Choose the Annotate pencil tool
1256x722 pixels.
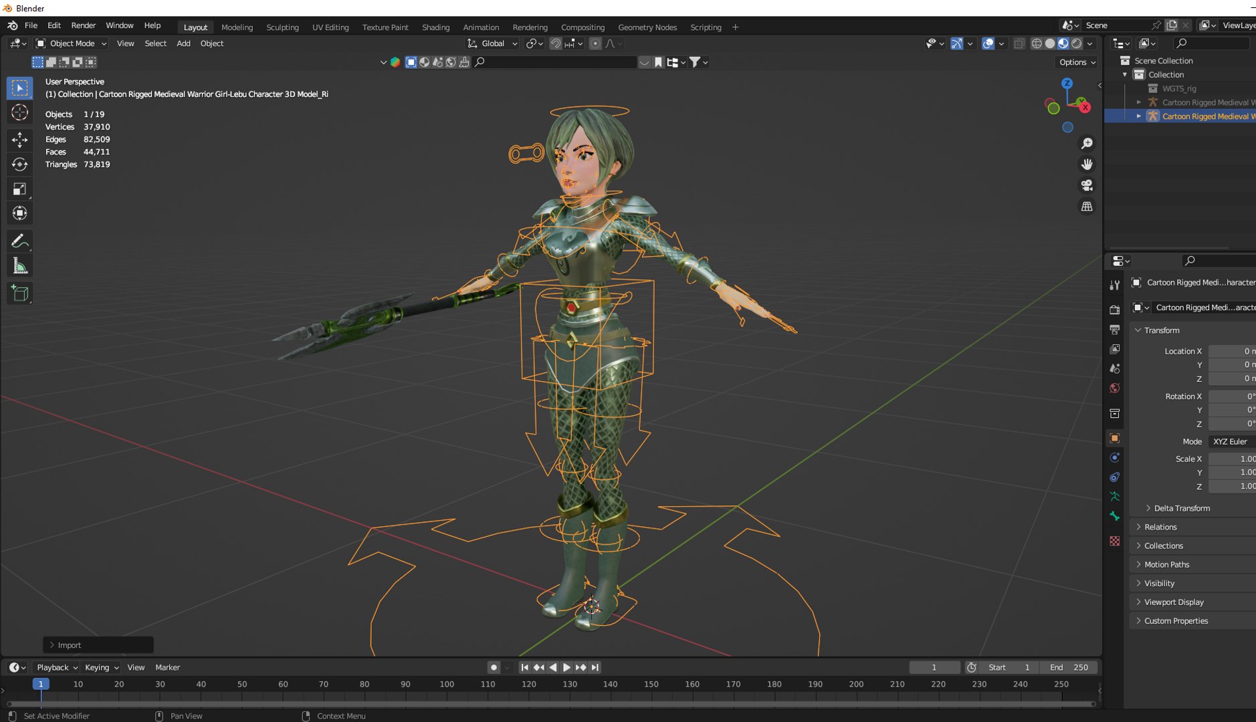click(x=19, y=241)
